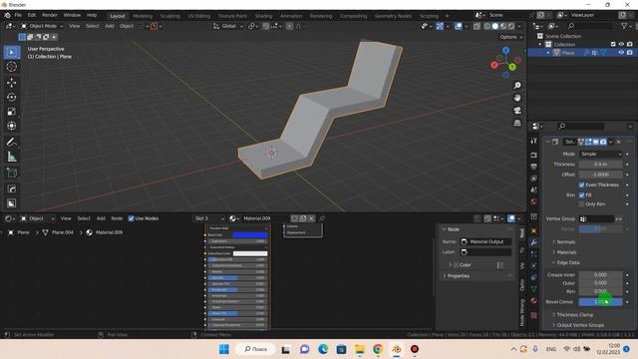Expand the Thickness Clamp subpanel
Viewport: 638px width, 359px height.
click(x=574, y=315)
